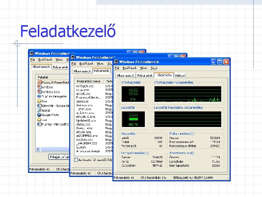Image resolution: width=262 pixels, height=197 pixels.
Task: Open the Fájl menu in the front window
Action: pos(117,68)
